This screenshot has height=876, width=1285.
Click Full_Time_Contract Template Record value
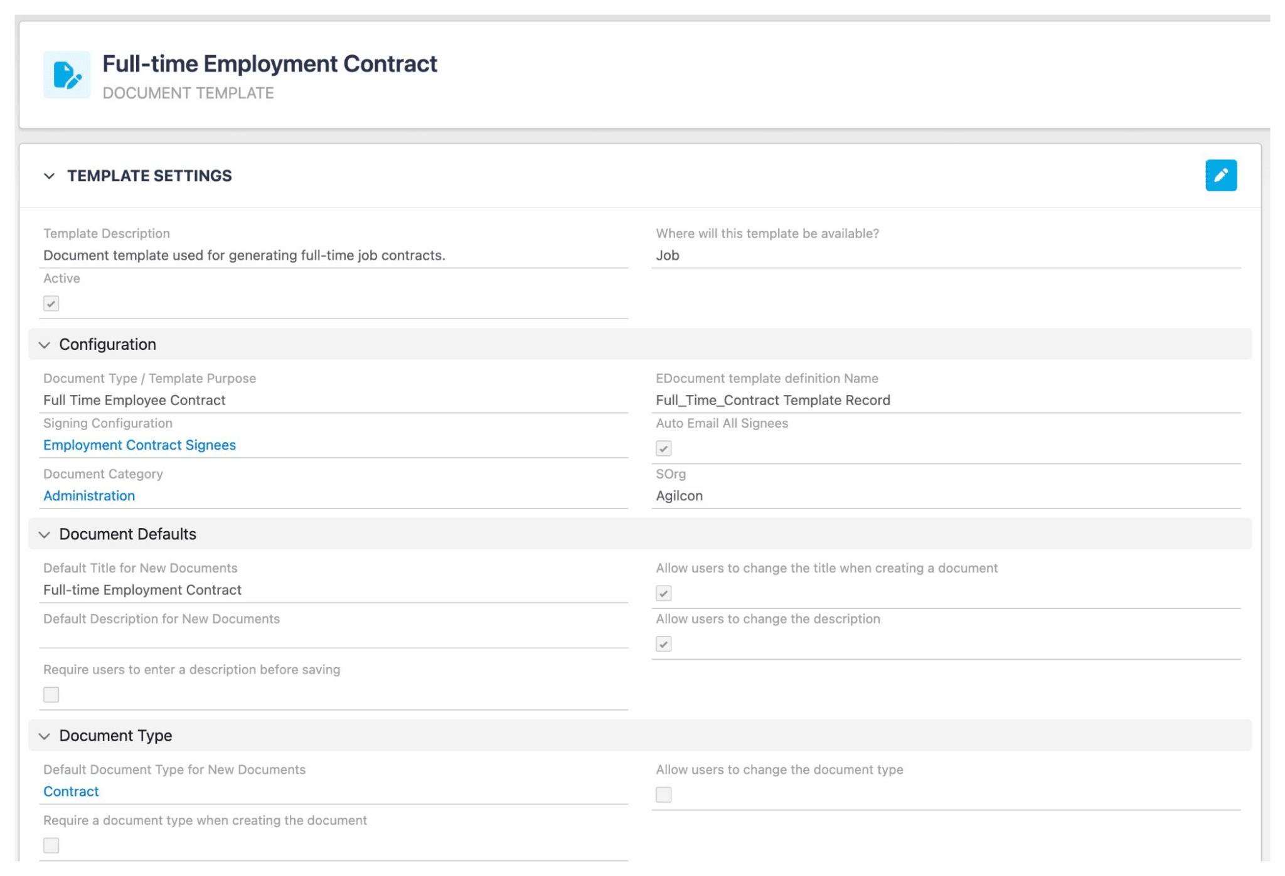tap(773, 400)
